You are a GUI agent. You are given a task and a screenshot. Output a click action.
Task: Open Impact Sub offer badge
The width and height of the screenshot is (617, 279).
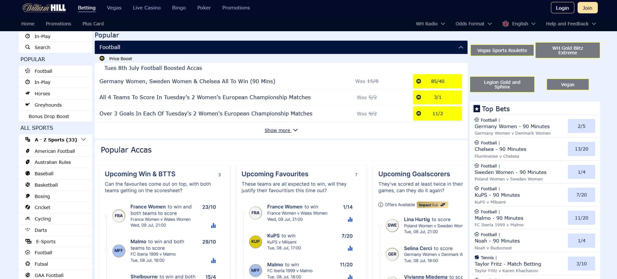point(432,205)
